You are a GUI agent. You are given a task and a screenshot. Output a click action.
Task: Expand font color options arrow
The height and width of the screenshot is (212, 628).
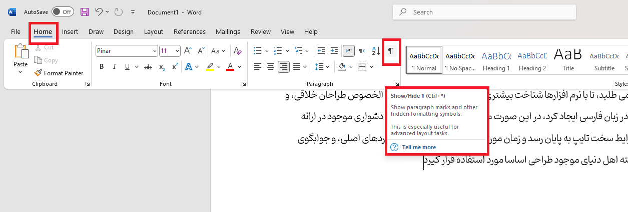[240, 67]
